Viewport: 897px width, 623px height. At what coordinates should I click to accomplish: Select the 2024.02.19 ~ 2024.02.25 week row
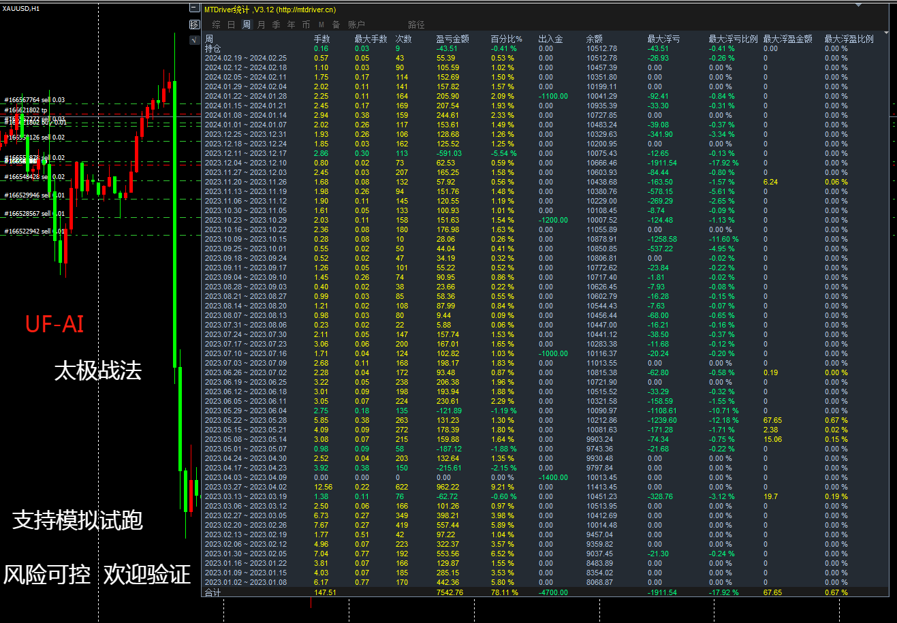pyautogui.click(x=546, y=59)
